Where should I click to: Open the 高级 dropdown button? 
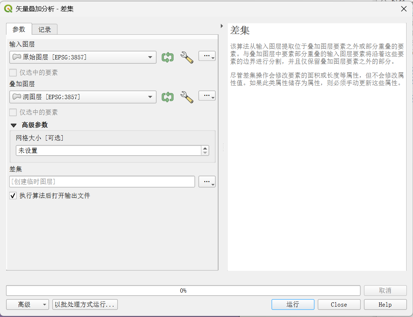pyautogui.click(x=28, y=304)
